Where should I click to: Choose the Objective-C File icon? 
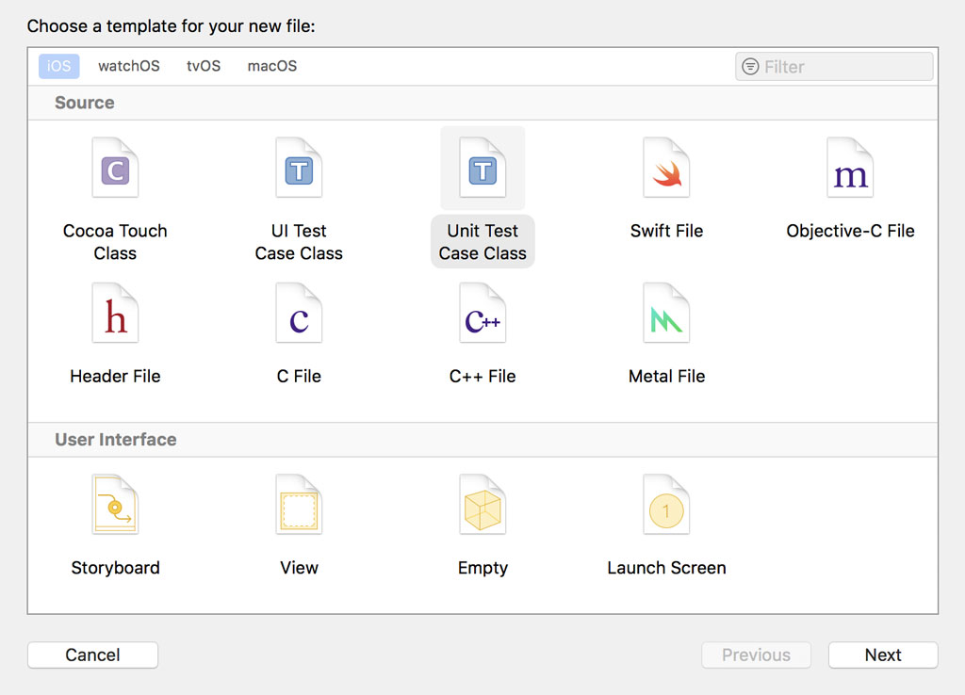pos(850,169)
